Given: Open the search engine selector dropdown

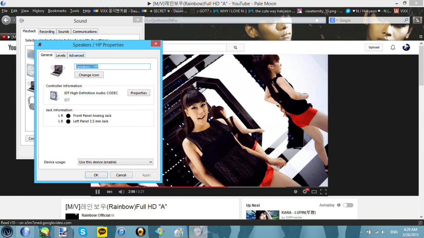Looking at the screenshot, I should tap(333, 20).
